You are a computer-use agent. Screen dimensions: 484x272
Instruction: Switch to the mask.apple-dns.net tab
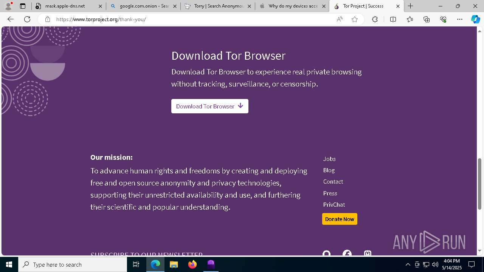65,6
